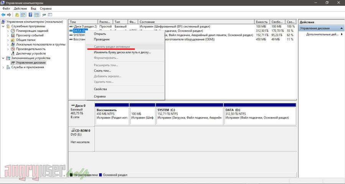Select Диспетчер устройств in the tree

click(31, 54)
